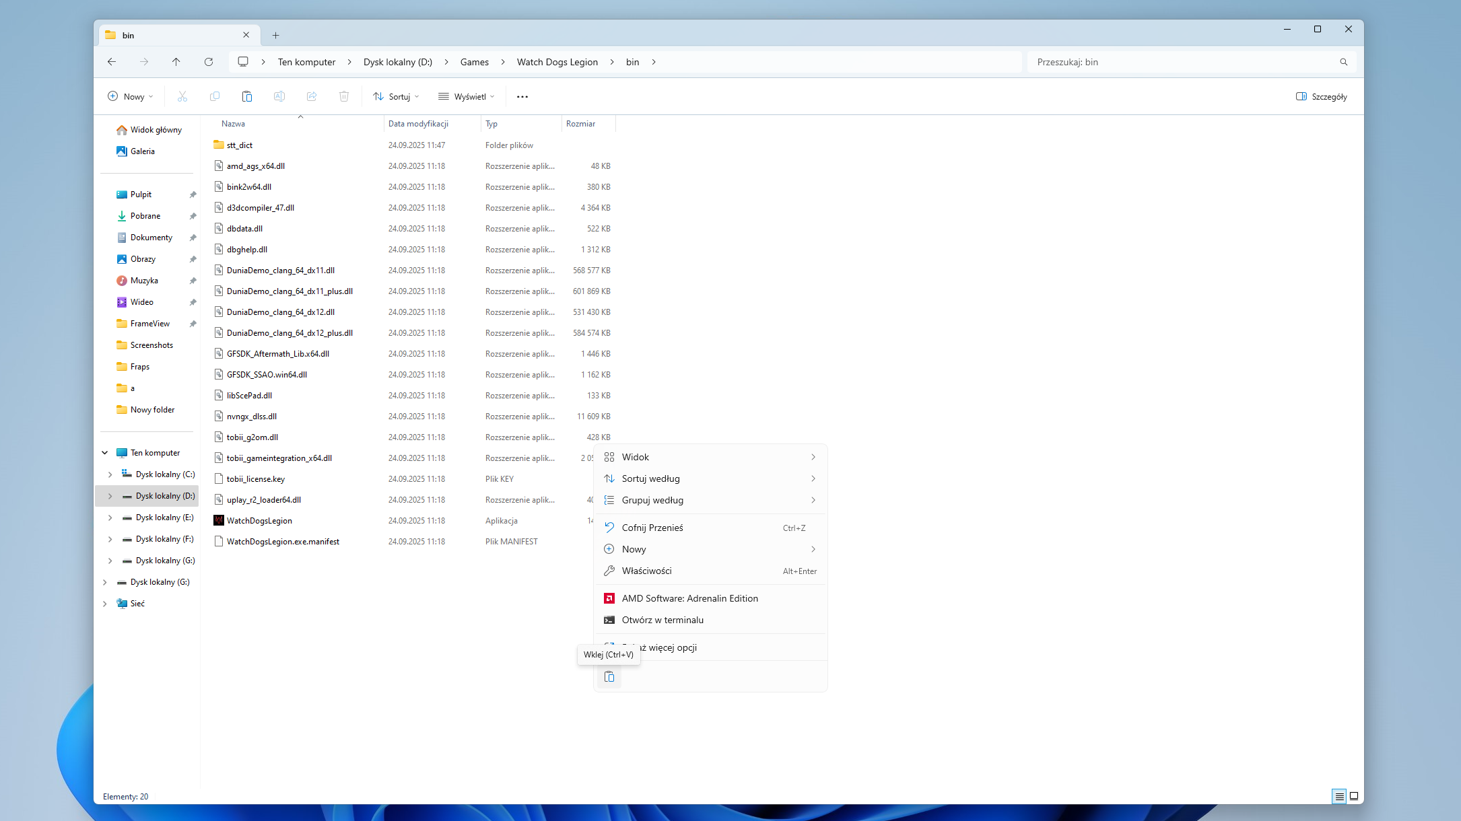Click the WatchDogsLegion application icon
Viewport: 1461px width, 821px height.
coord(219,521)
